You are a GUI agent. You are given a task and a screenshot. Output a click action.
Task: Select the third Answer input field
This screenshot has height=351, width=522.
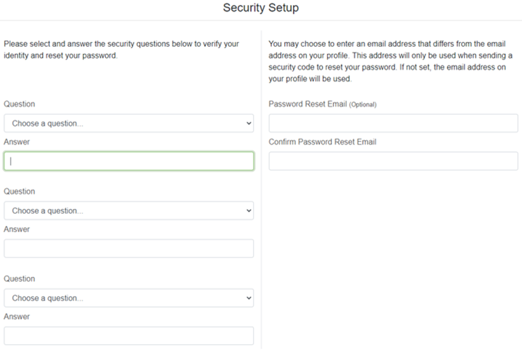pyautogui.click(x=128, y=336)
